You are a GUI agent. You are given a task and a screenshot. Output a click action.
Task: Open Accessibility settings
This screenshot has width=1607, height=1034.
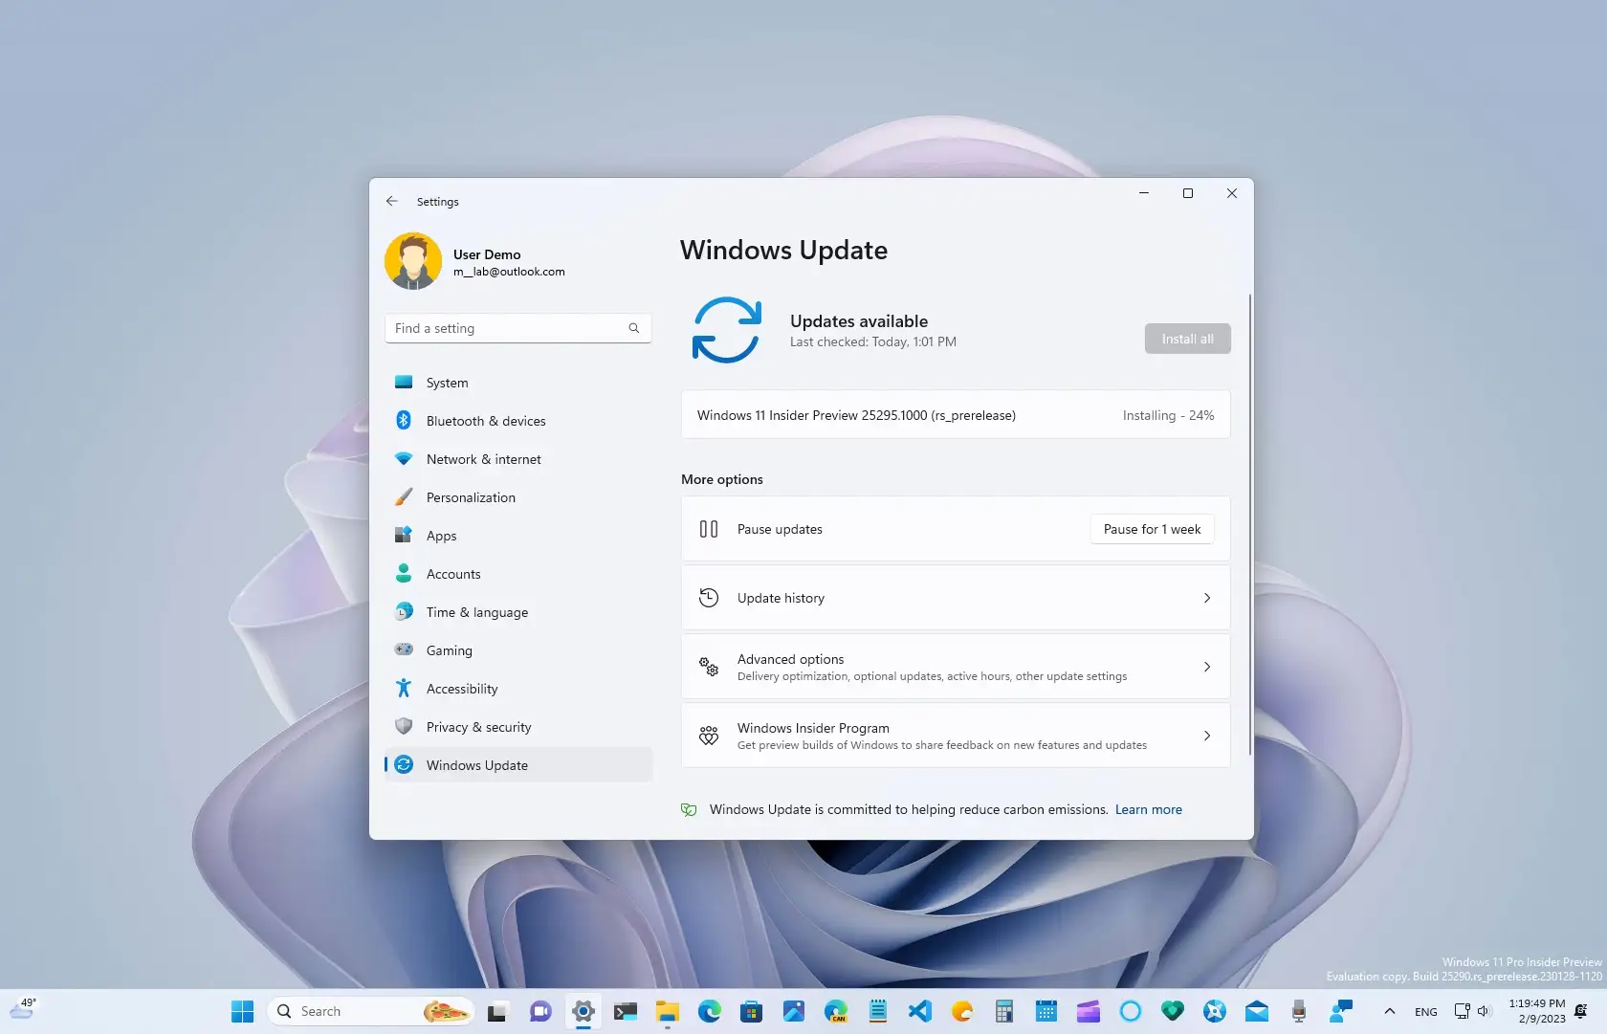(x=461, y=689)
